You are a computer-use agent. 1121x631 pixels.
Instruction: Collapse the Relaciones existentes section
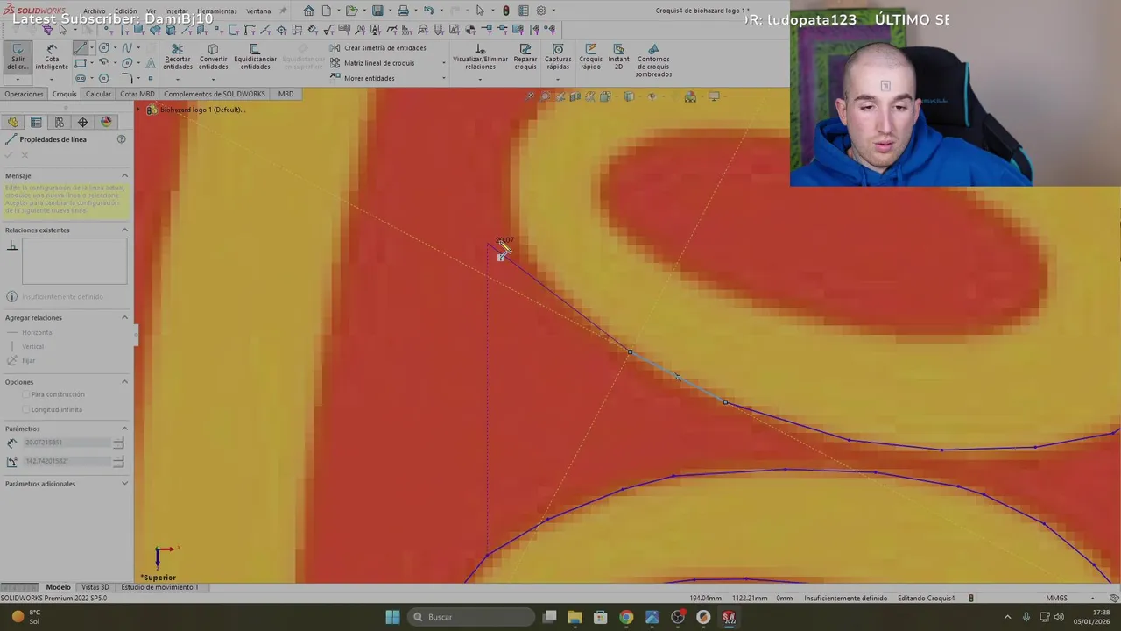(124, 230)
